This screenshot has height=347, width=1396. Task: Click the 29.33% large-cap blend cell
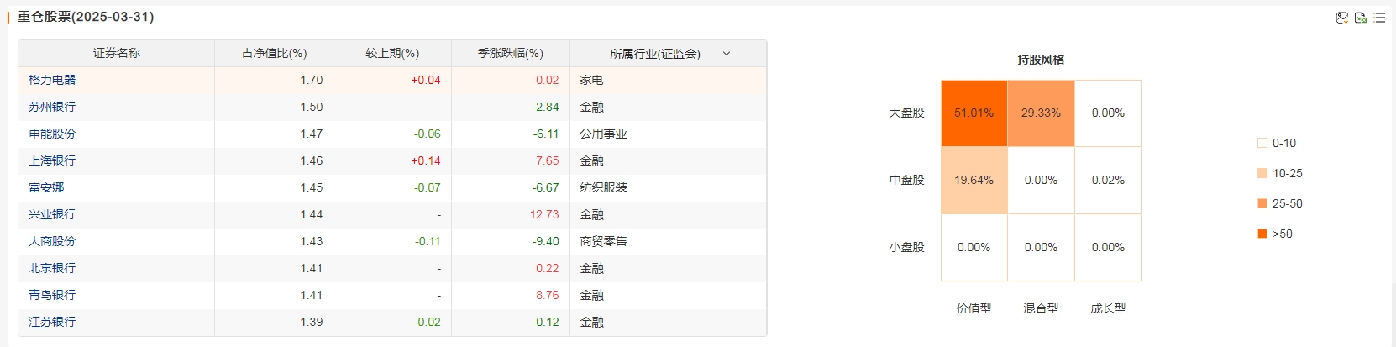(1042, 113)
